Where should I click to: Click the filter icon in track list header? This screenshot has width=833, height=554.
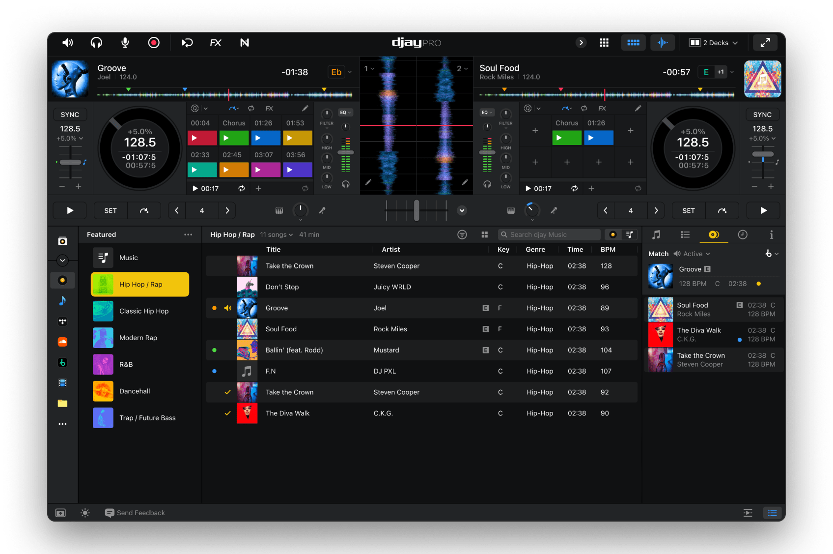click(x=462, y=234)
